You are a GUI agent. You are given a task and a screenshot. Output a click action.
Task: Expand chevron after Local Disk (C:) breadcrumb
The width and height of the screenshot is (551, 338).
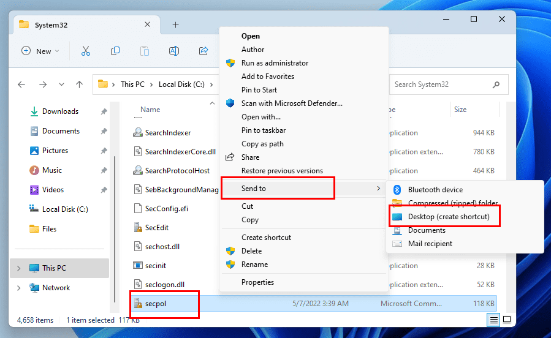[x=211, y=85]
